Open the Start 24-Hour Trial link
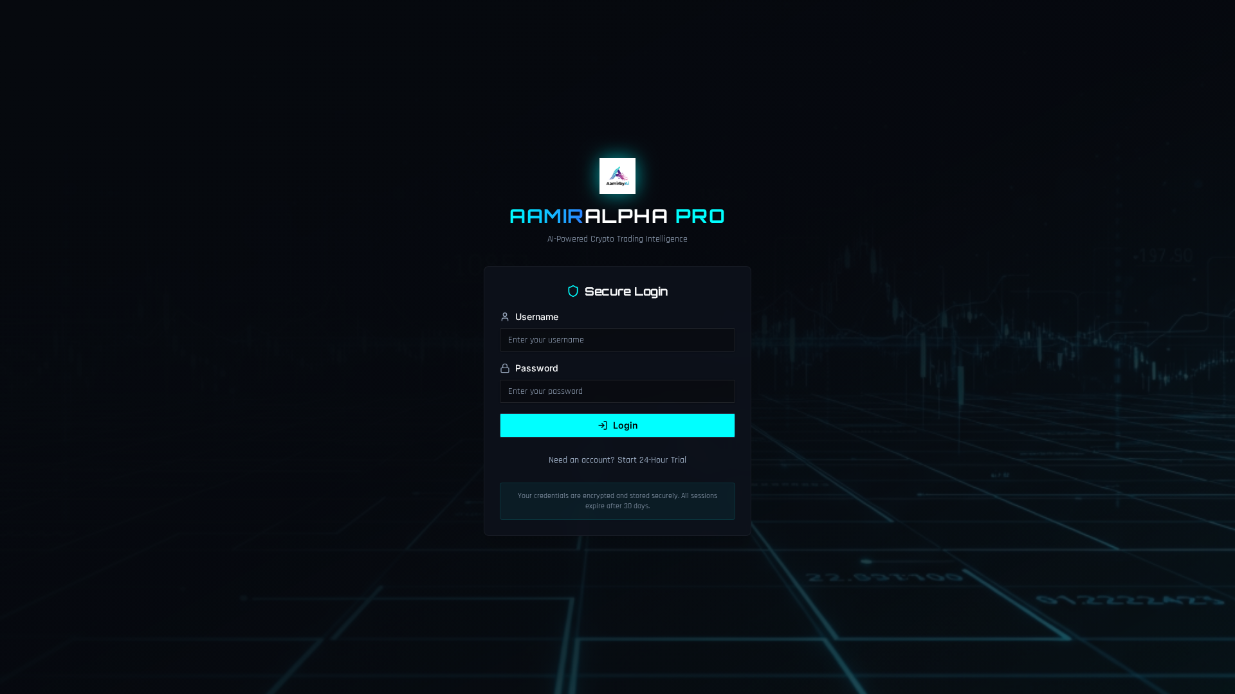 point(651,459)
